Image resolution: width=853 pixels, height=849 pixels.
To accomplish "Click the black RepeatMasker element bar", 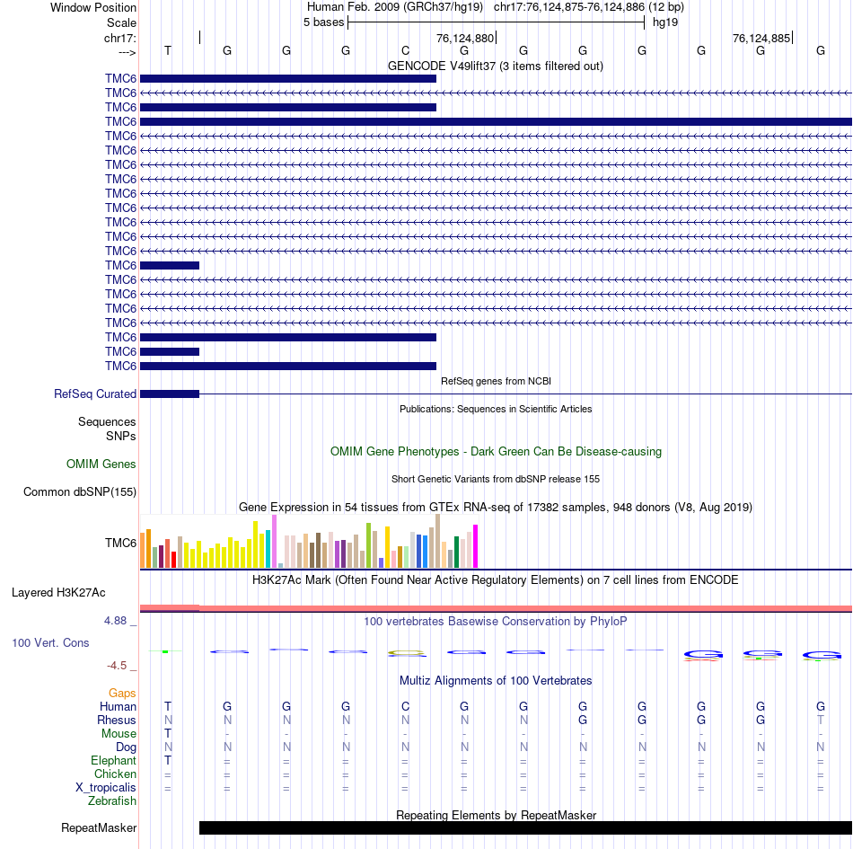I will tap(525, 827).
